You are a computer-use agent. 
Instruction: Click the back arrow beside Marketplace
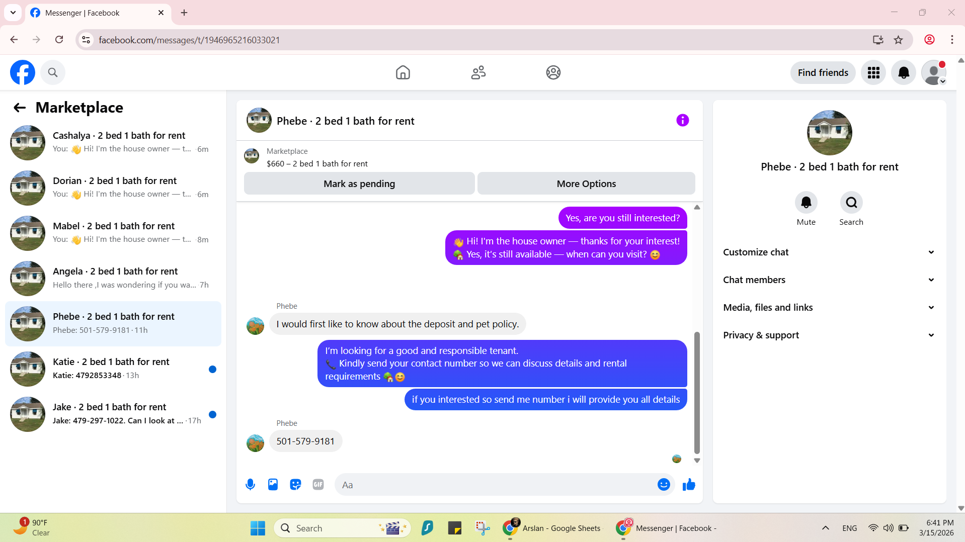20,107
